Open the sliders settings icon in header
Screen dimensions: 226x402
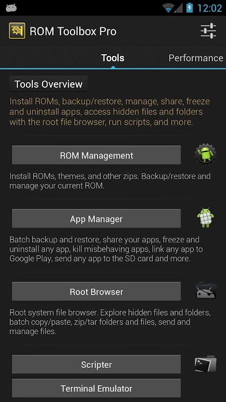[208, 31]
